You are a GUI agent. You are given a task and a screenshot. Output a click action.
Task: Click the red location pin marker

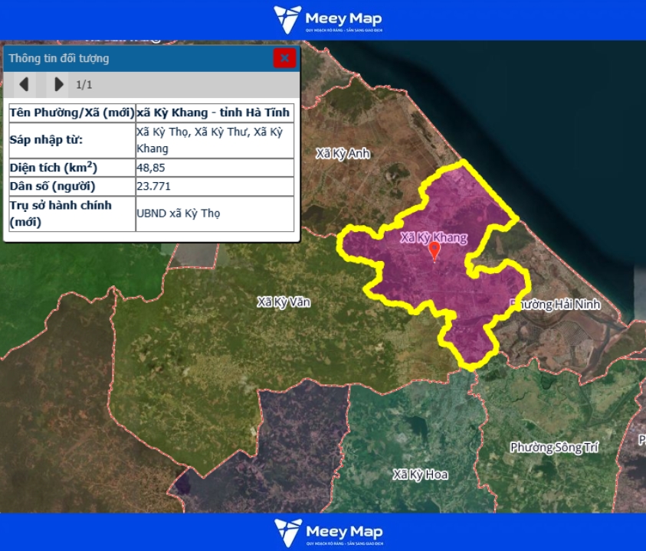(434, 251)
